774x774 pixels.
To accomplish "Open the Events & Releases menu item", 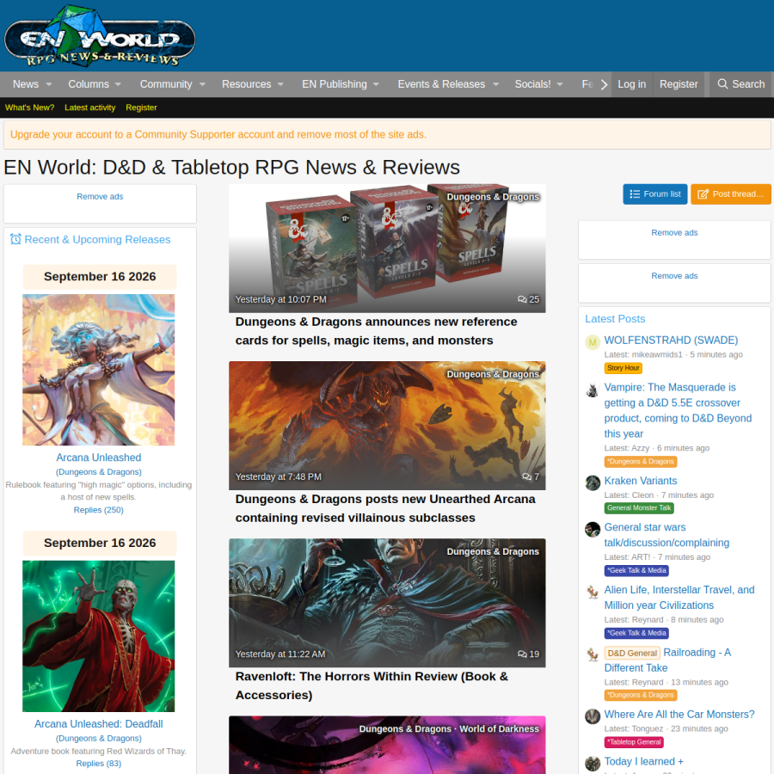I will (x=441, y=84).
